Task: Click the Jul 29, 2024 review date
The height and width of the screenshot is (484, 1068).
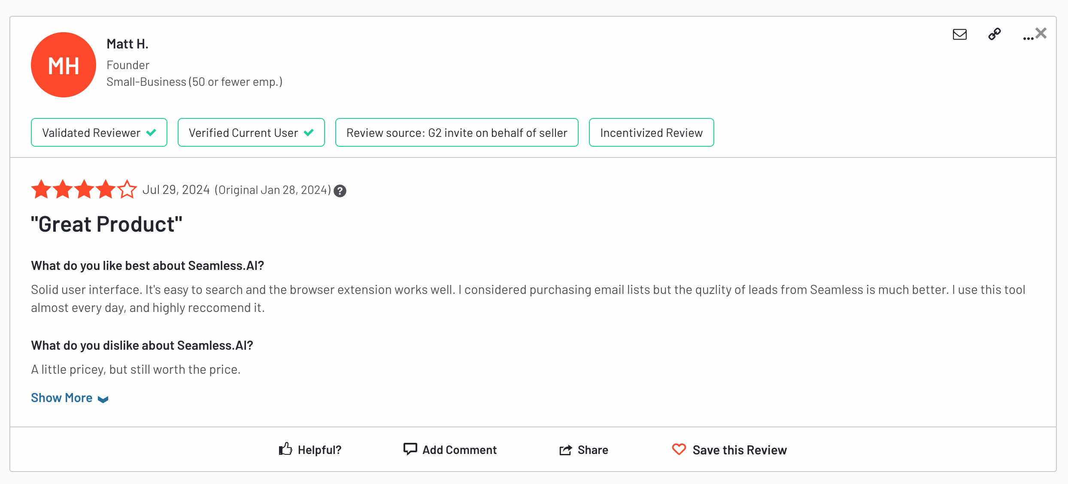Action: coord(176,190)
